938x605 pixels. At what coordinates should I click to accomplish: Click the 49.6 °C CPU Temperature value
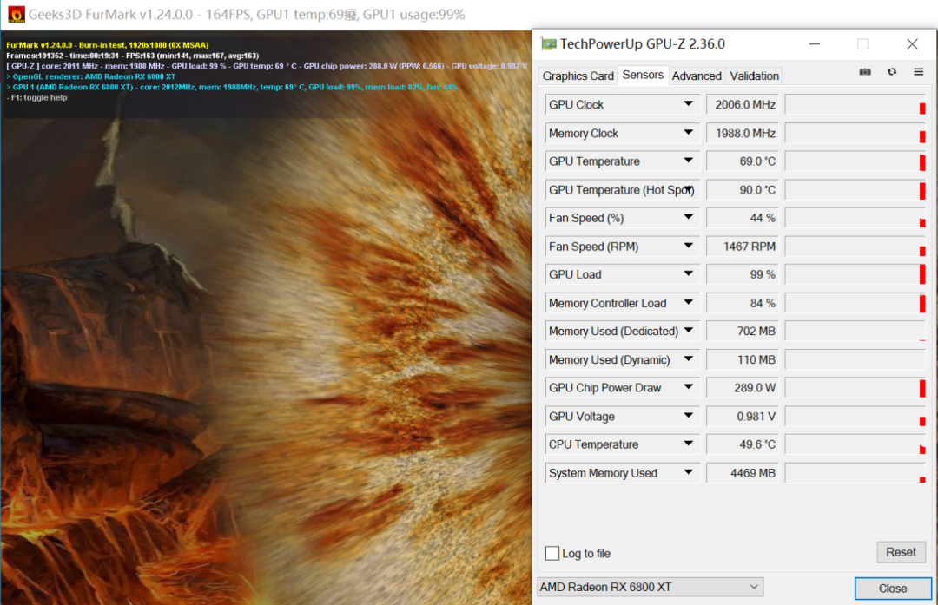(x=743, y=444)
